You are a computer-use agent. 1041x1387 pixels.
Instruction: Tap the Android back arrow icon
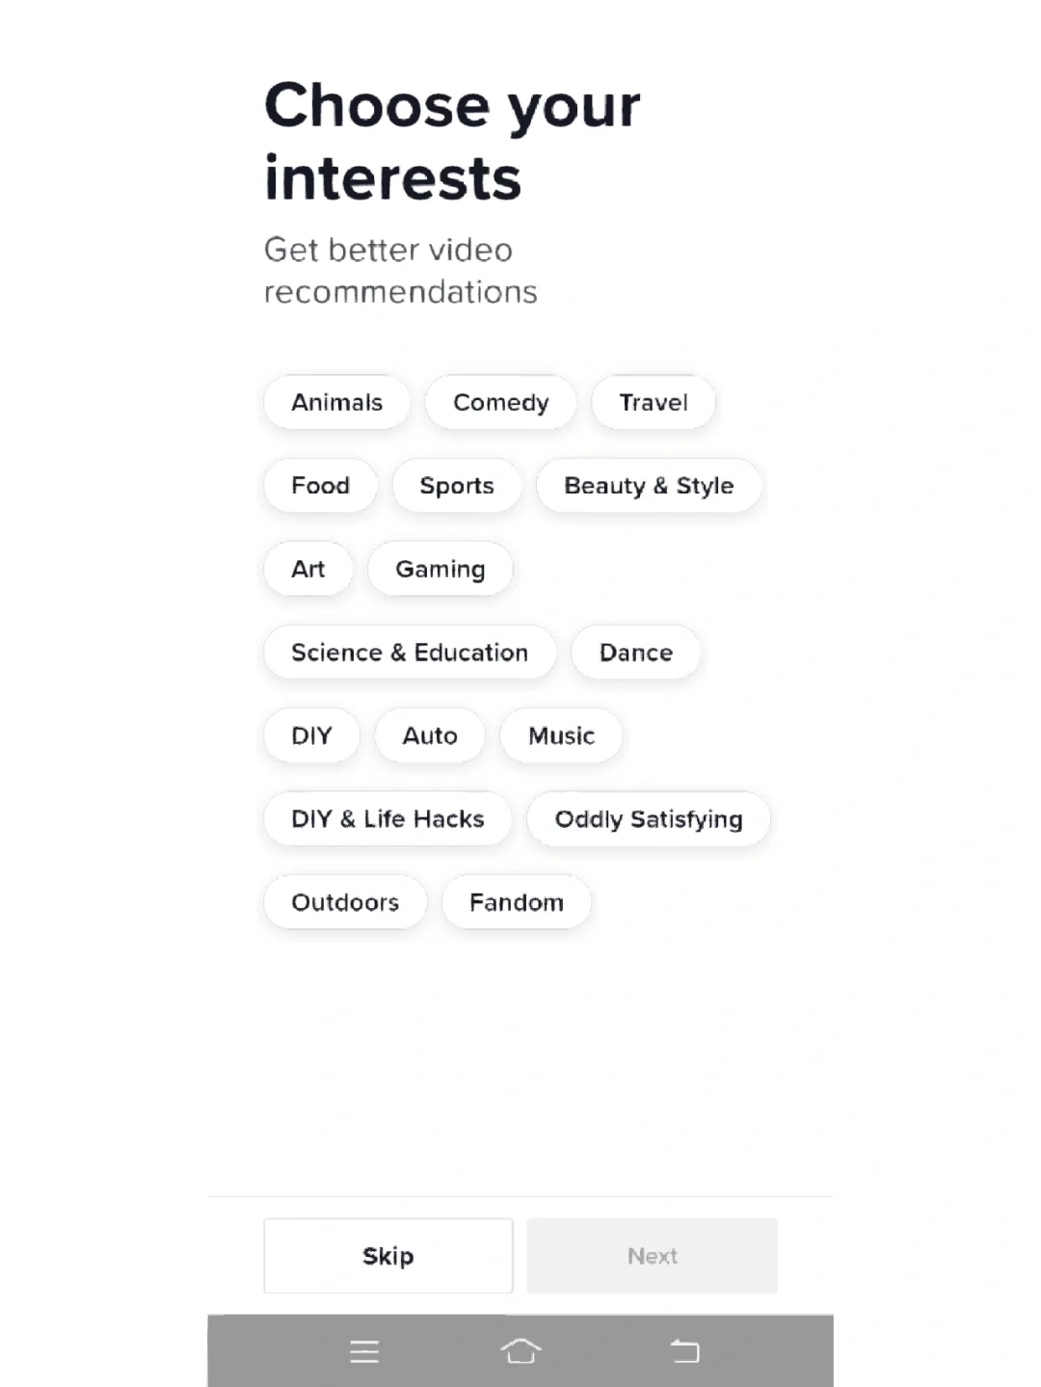(x=684, y=1351)
